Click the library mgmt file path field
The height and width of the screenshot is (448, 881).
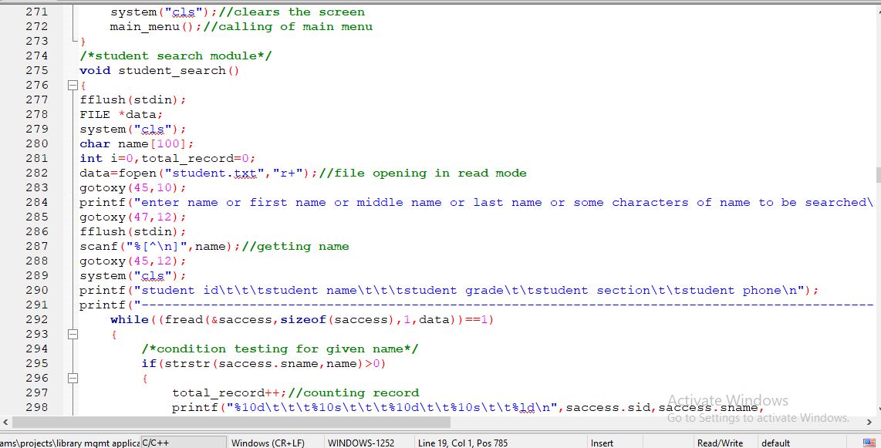coord(68,443)
